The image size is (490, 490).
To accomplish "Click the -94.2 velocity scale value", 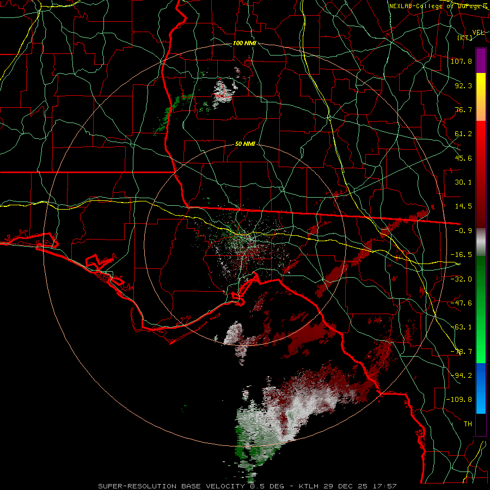I will pos(461,375).
